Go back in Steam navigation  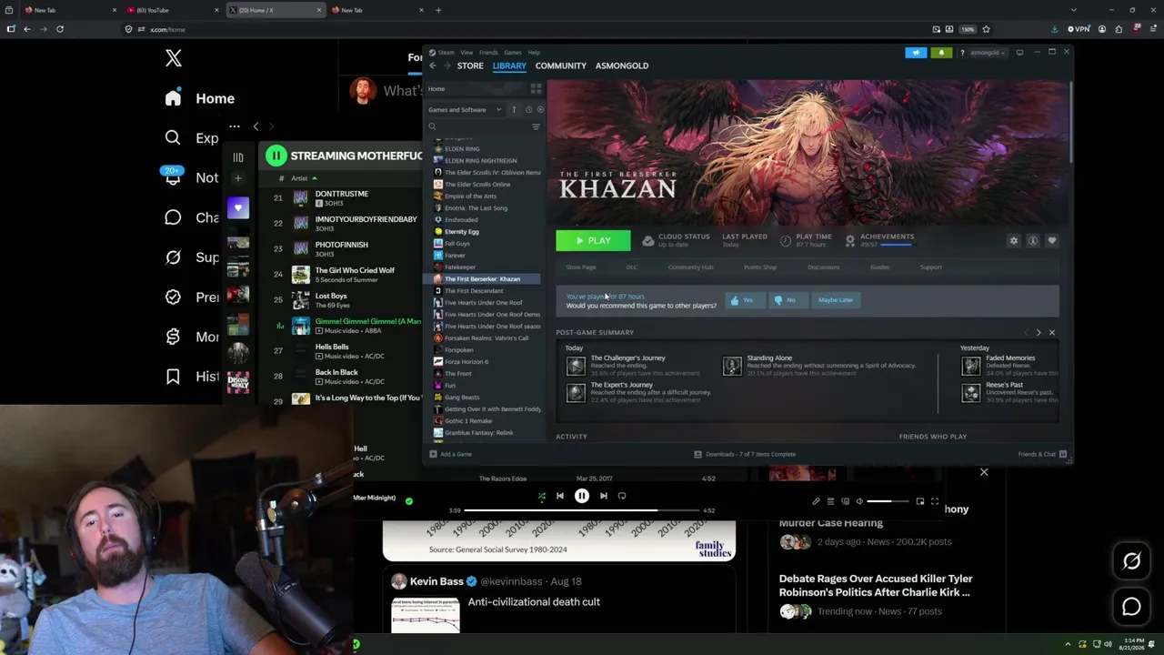pyautogui.click(x=433, y=65)
